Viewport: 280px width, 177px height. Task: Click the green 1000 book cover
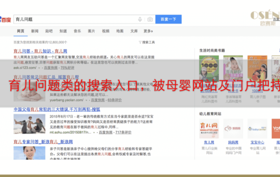209,68
